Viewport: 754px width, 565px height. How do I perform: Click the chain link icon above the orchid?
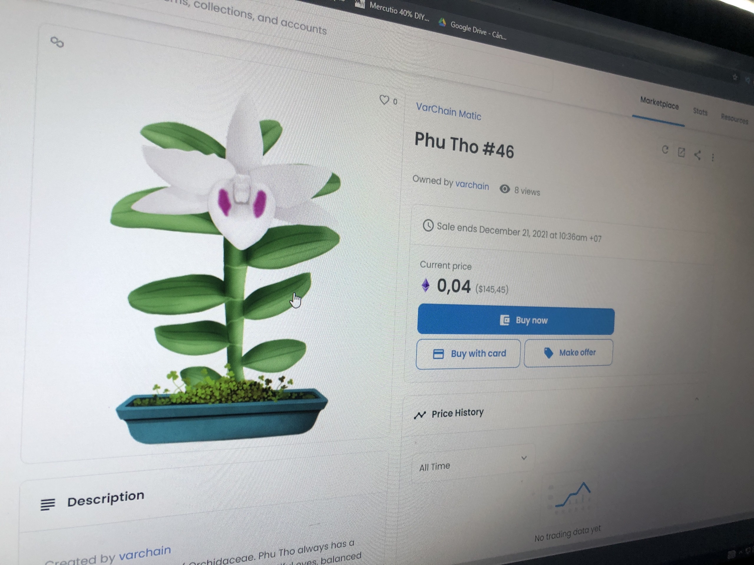pyautogui.click(x=57, y=42)
